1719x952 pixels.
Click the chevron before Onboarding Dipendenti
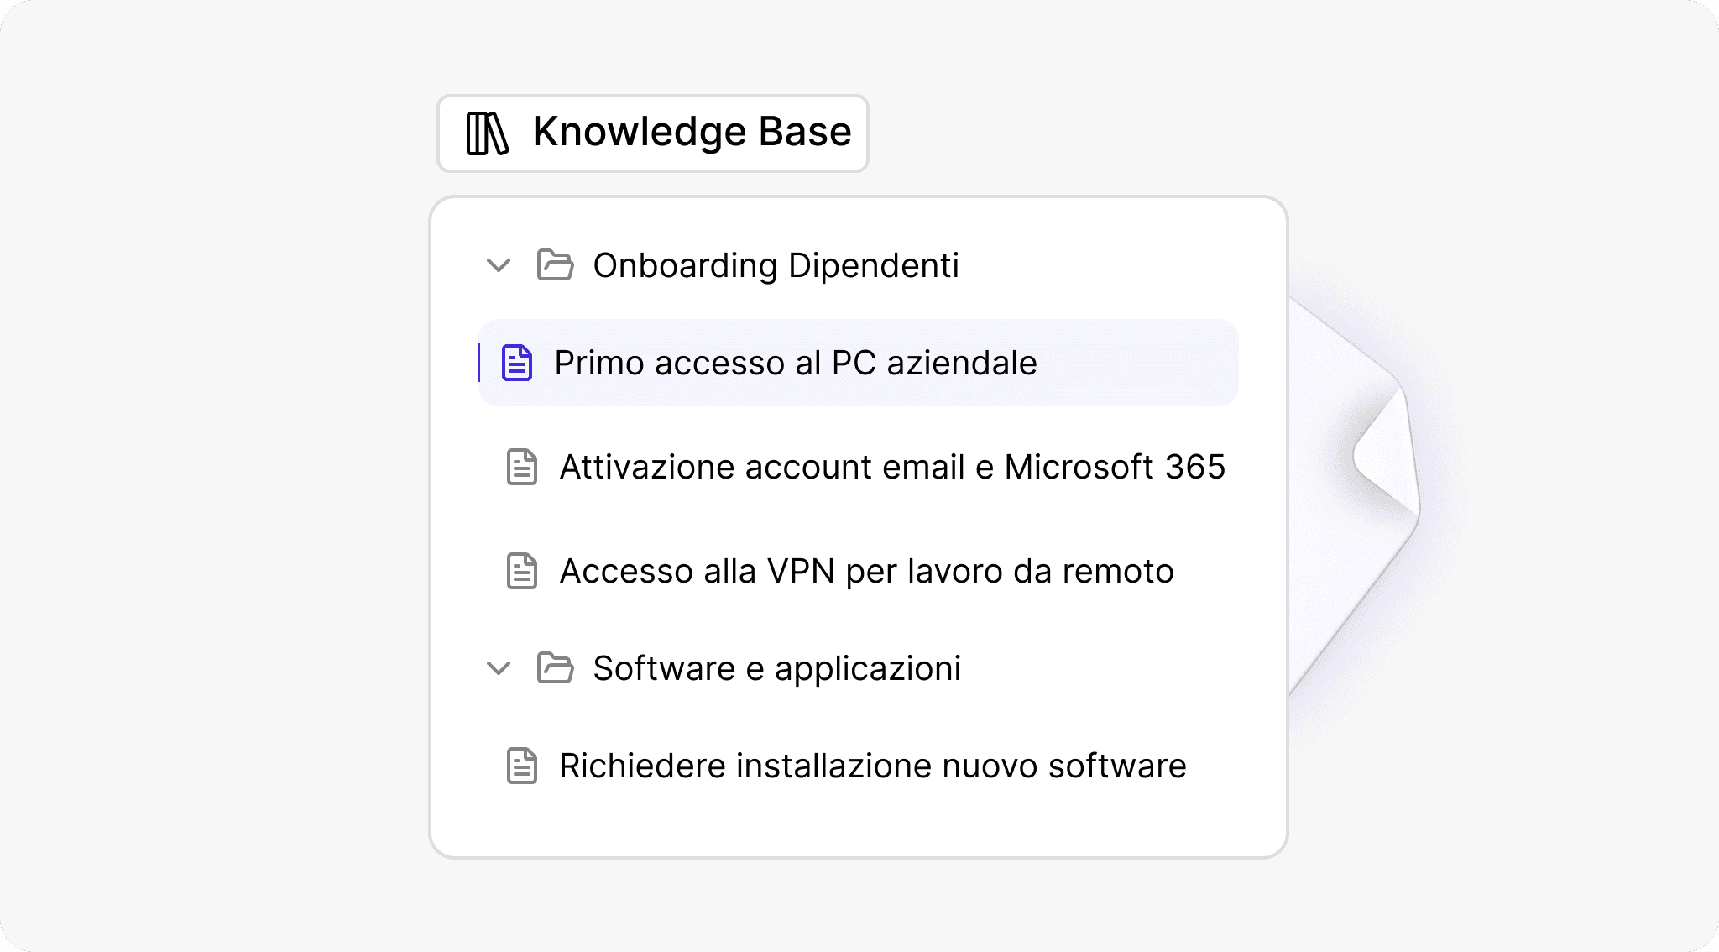(498, 265)
